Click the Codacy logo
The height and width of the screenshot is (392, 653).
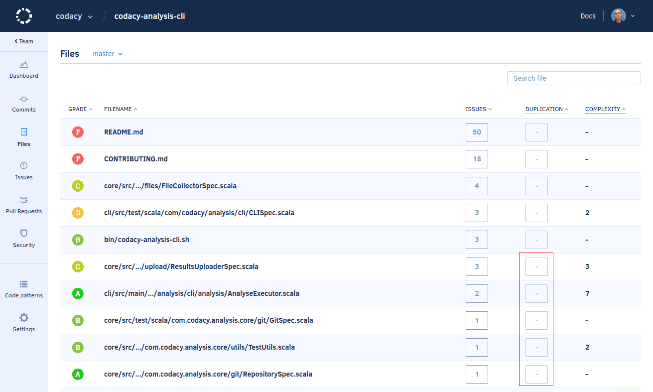[23, 15]
